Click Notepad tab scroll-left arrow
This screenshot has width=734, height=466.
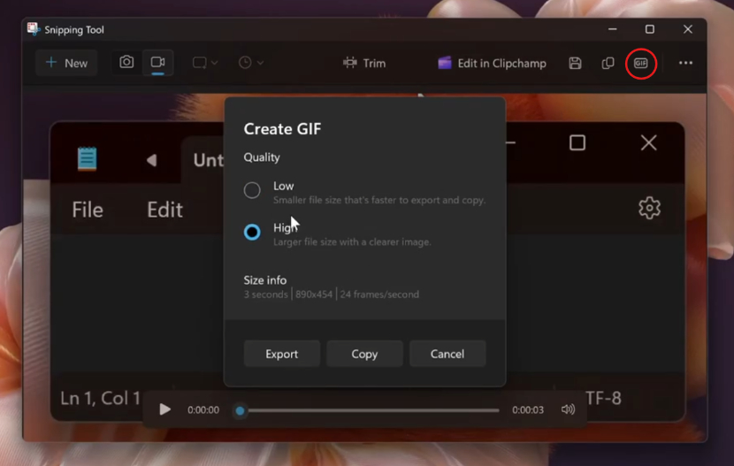point(151,160)
